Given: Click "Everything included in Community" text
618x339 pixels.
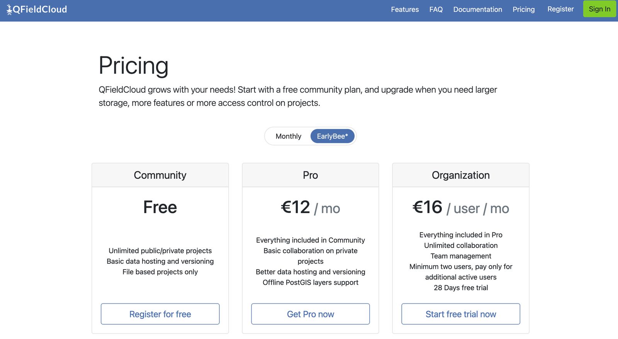Looking at the screenshot, I should (x=311, y=240).
